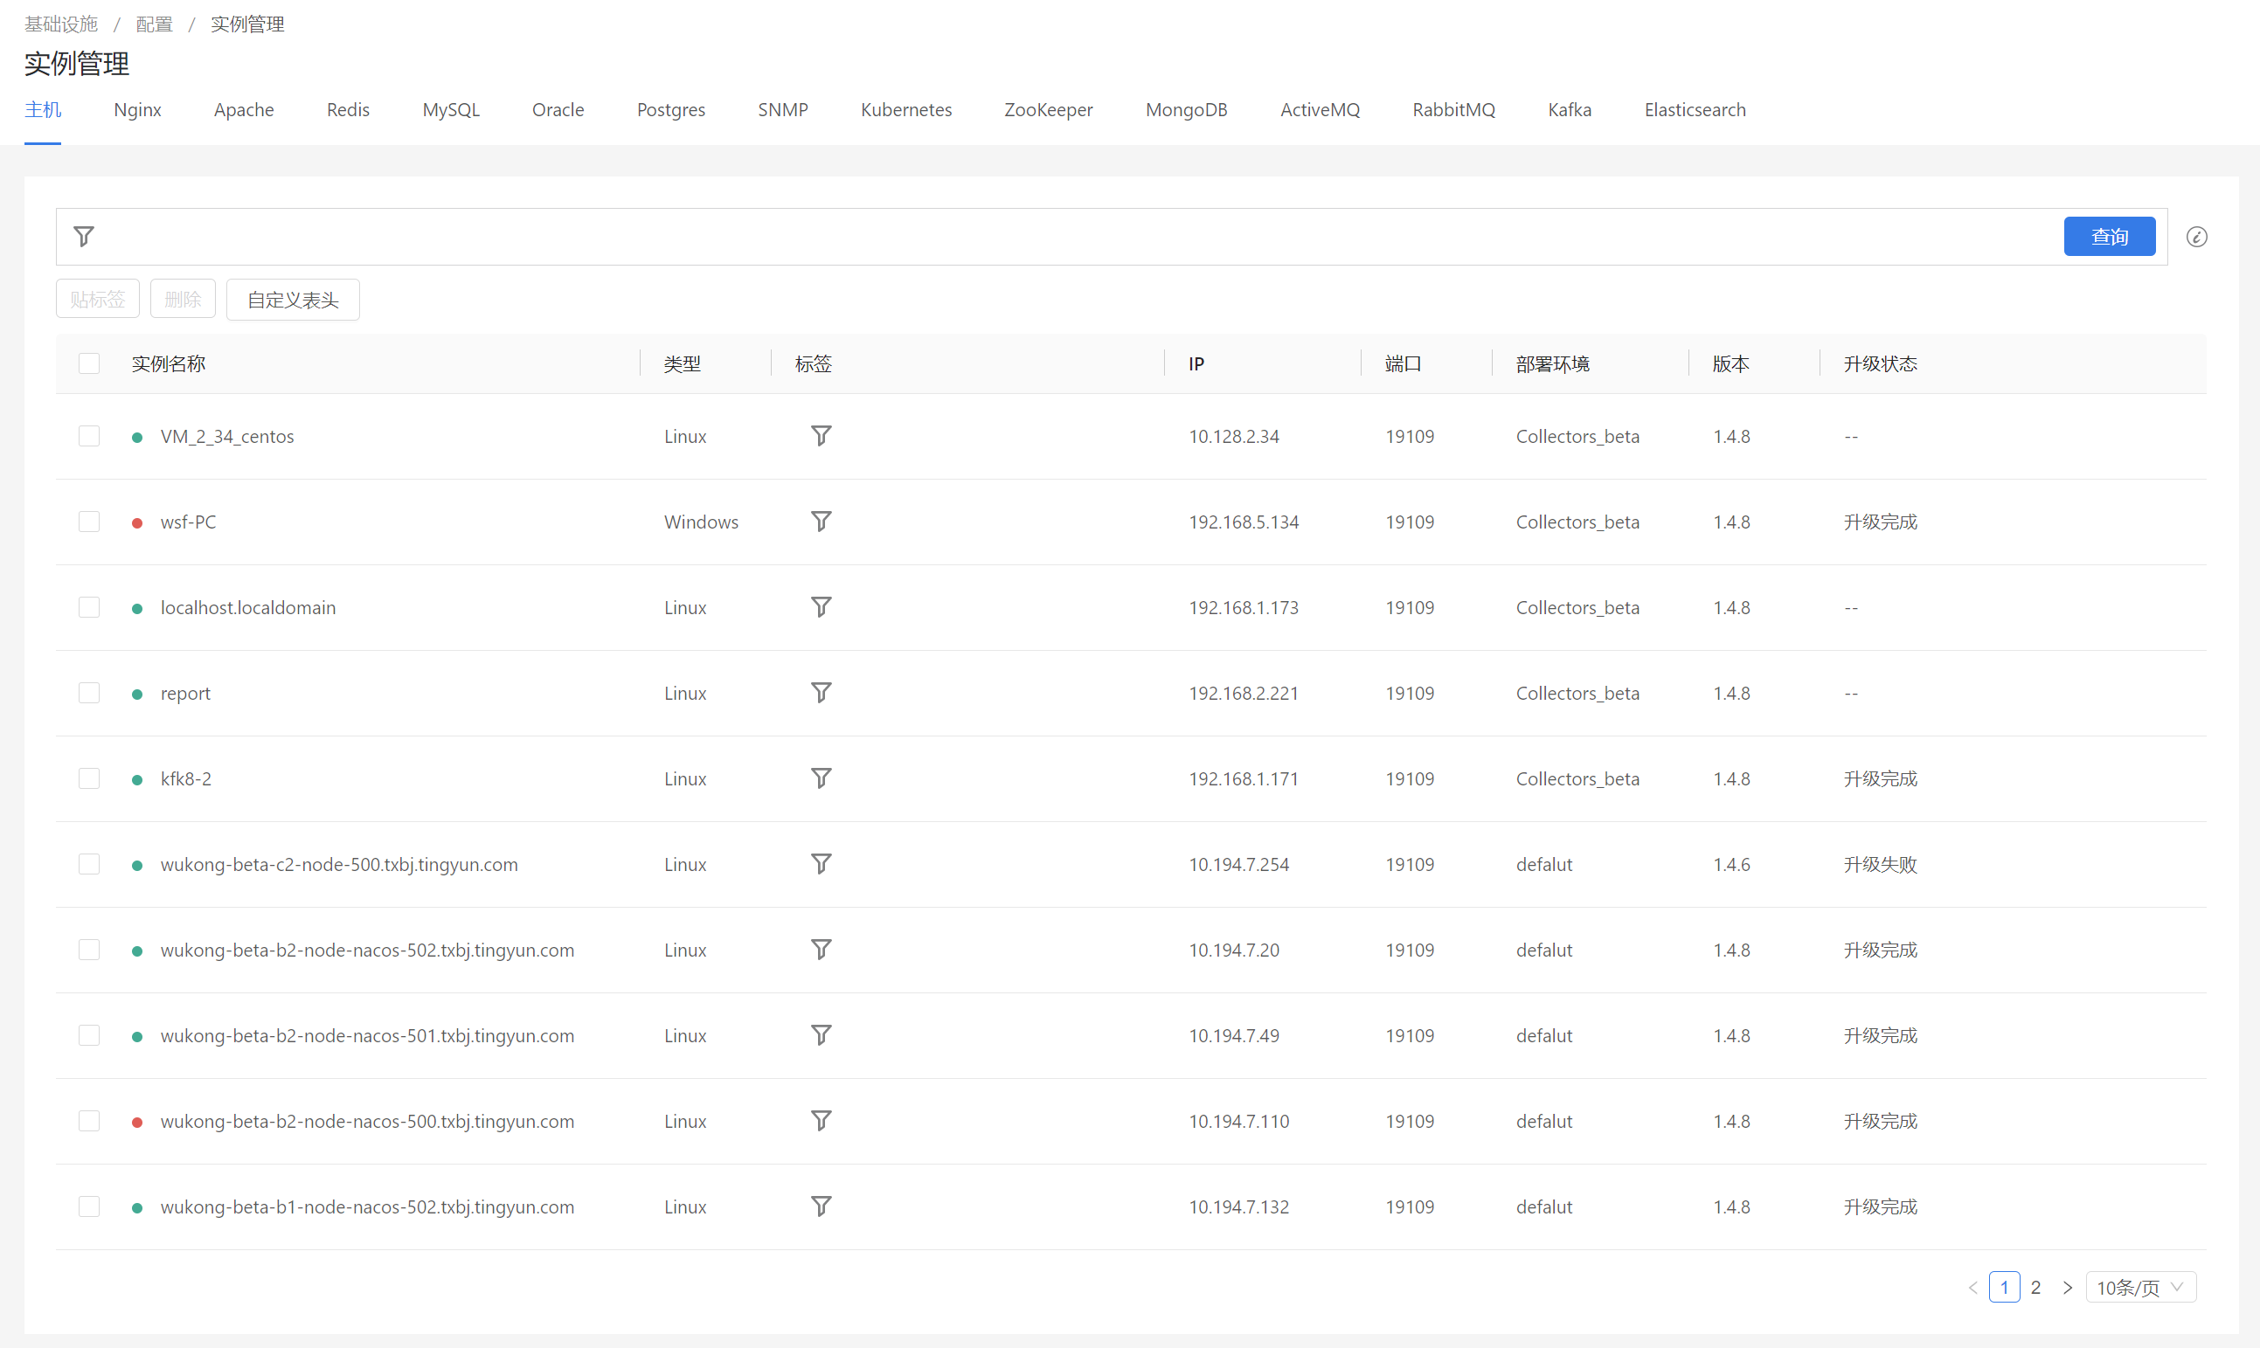2260x1348 pixels.
Task: Open instance wsf-PC
Action: point(188,522)
